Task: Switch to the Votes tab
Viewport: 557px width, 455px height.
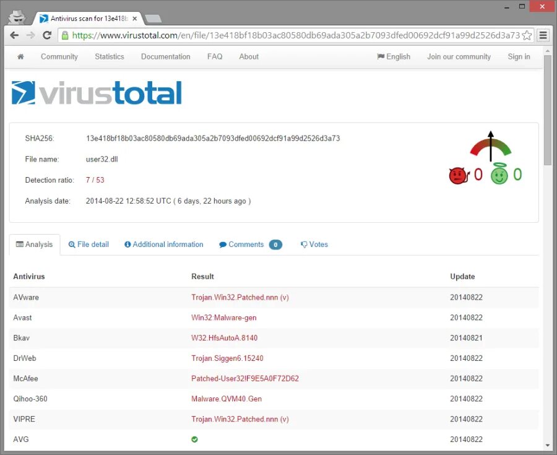Action: (314, 245)
